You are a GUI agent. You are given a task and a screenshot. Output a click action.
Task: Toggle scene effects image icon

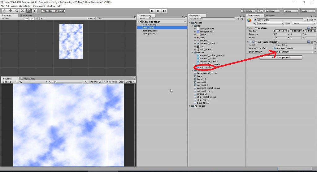point(42,18)
